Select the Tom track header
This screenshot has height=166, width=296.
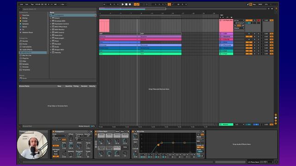click(x=226, y=54)
